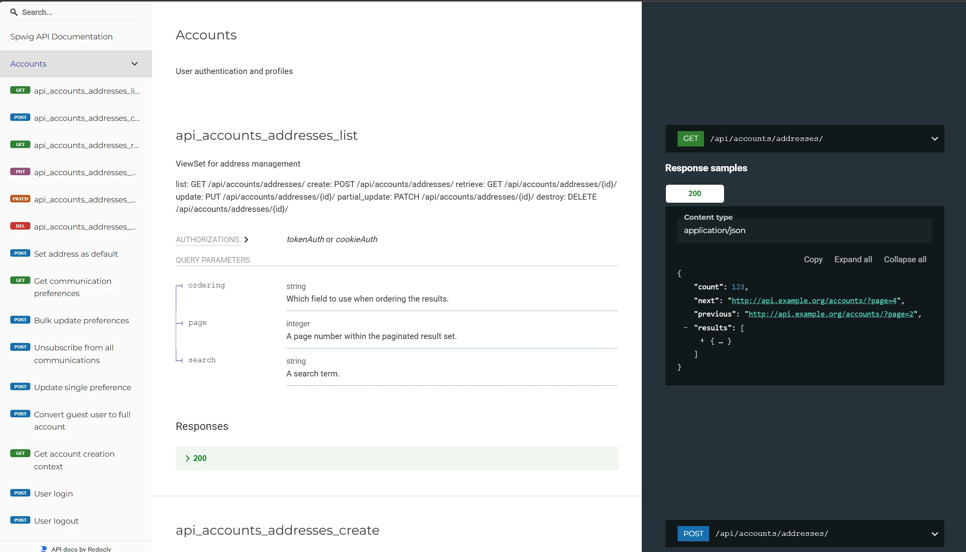Click the ordering query parameter name
The image size is (966, 552).
pos(206,285)
